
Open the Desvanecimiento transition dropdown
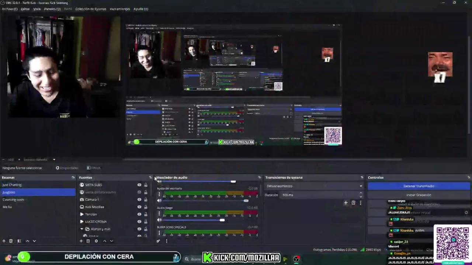[x=314, y=186]
